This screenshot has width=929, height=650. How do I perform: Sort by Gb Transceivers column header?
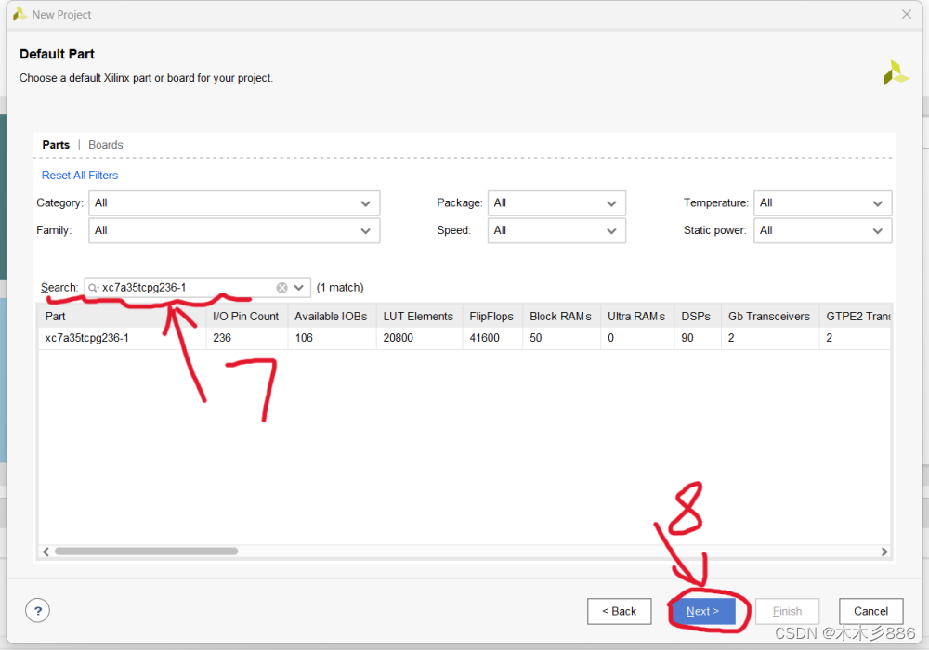(x=769, y=316)
